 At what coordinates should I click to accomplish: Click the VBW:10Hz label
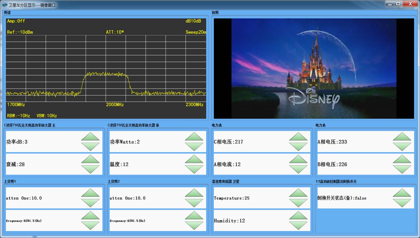(47, 116)
